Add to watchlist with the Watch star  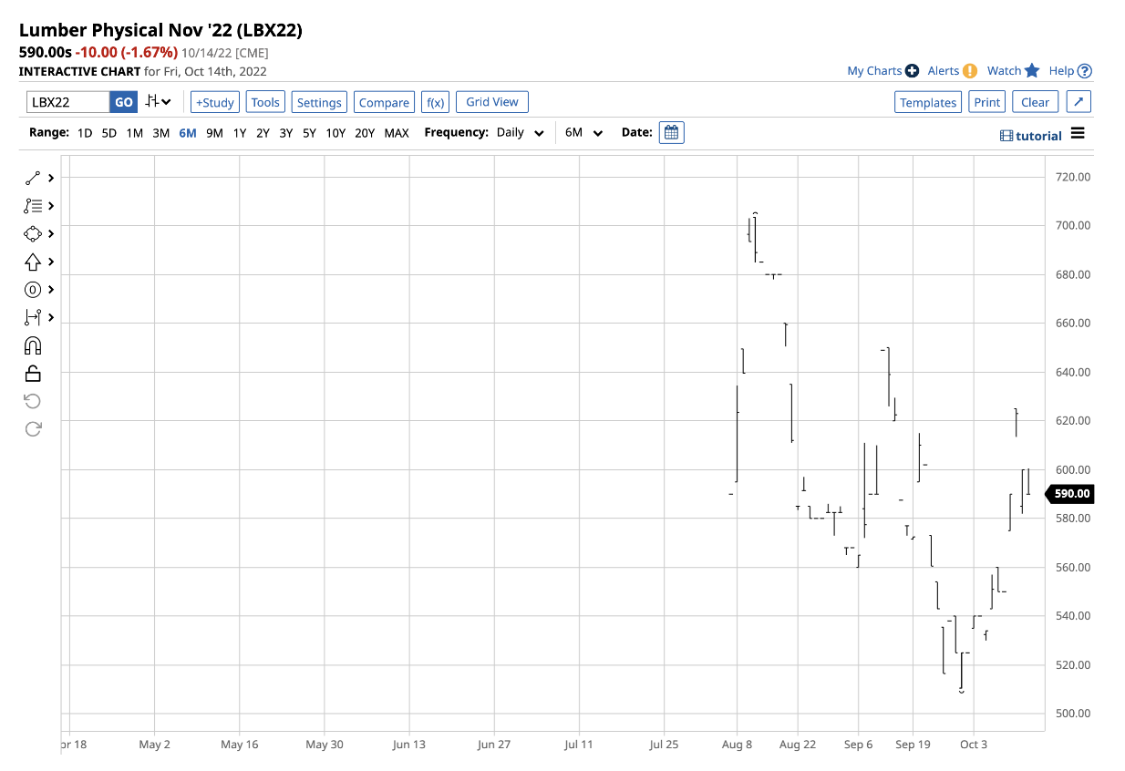tap(1013, 70)
